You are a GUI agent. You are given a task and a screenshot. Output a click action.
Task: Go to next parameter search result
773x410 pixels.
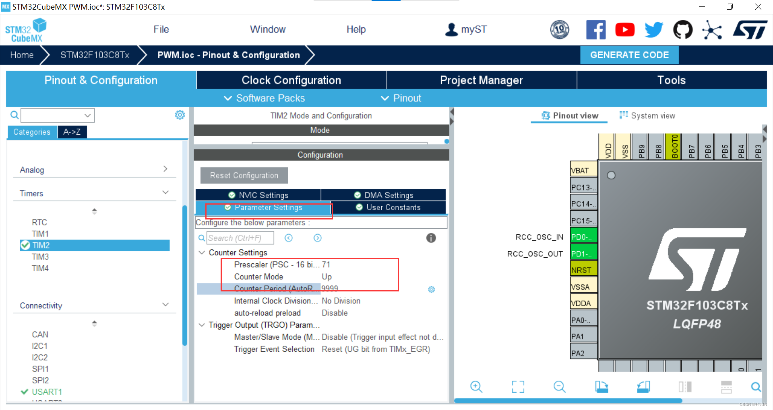pos(318,238)
